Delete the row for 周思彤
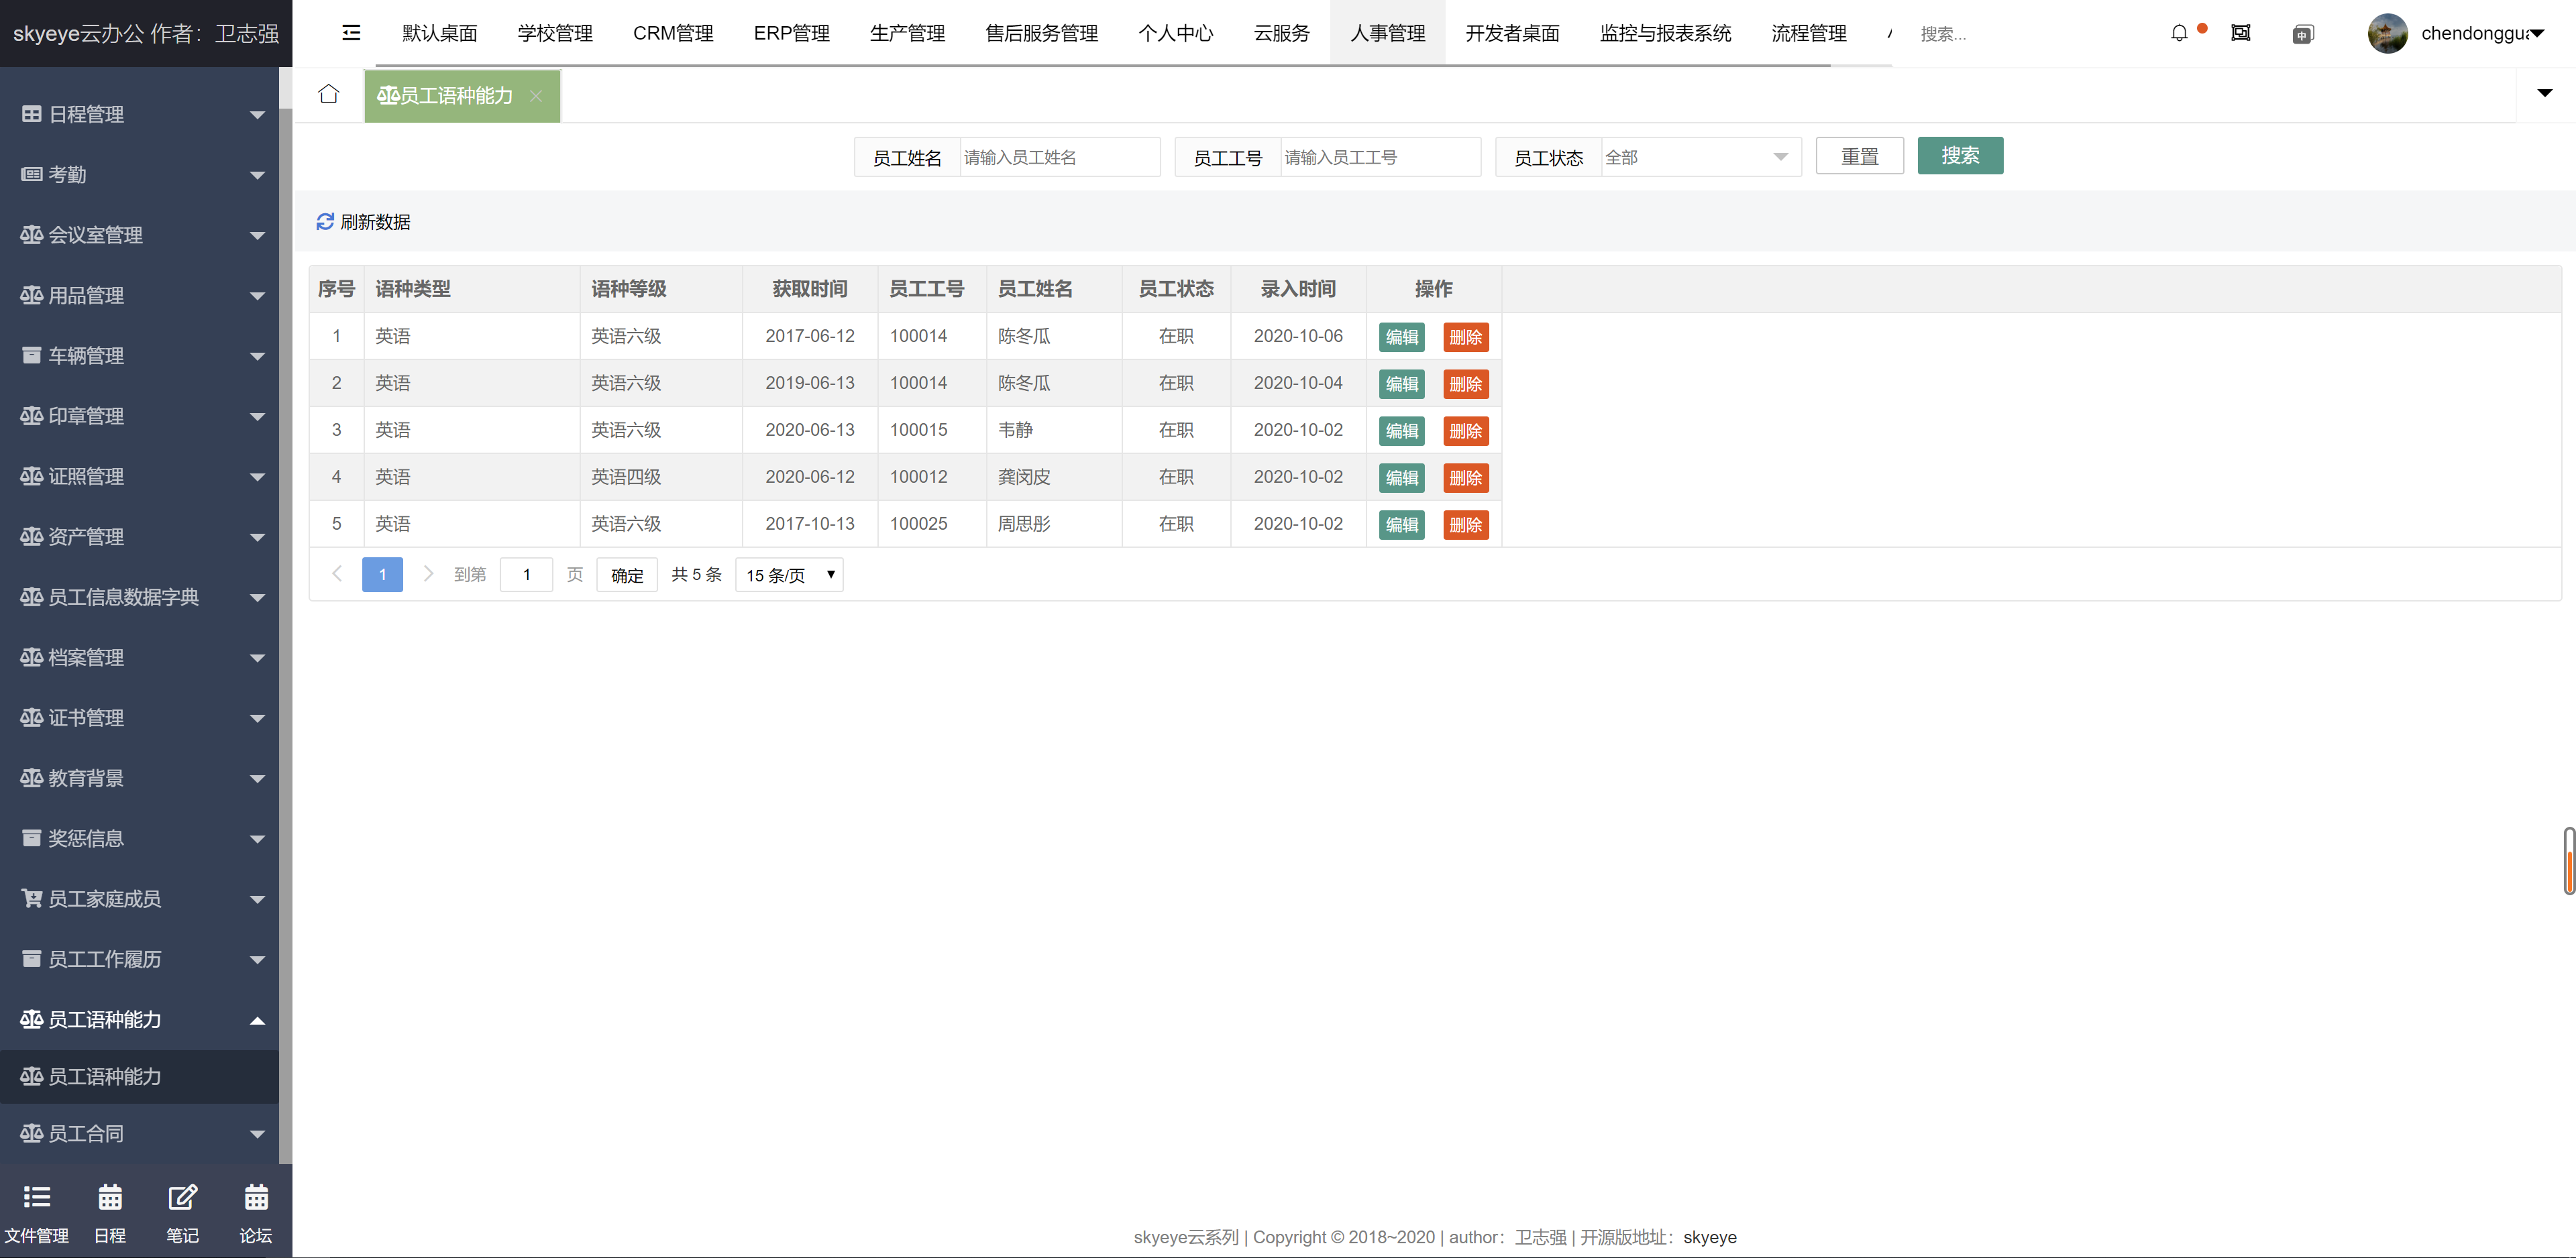This screenshot has height=1258, width=2576. point(1465,525)
